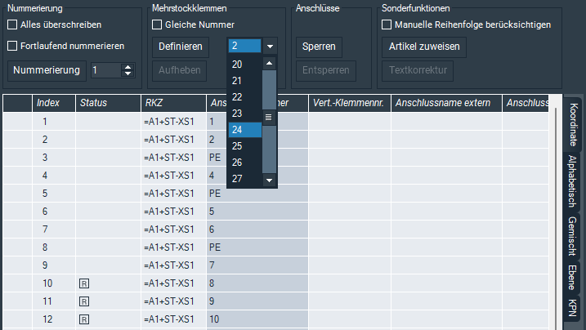Click the R status icon in row 11
Viewport: 586px width, 330px height.
click(x=83, y=301)
